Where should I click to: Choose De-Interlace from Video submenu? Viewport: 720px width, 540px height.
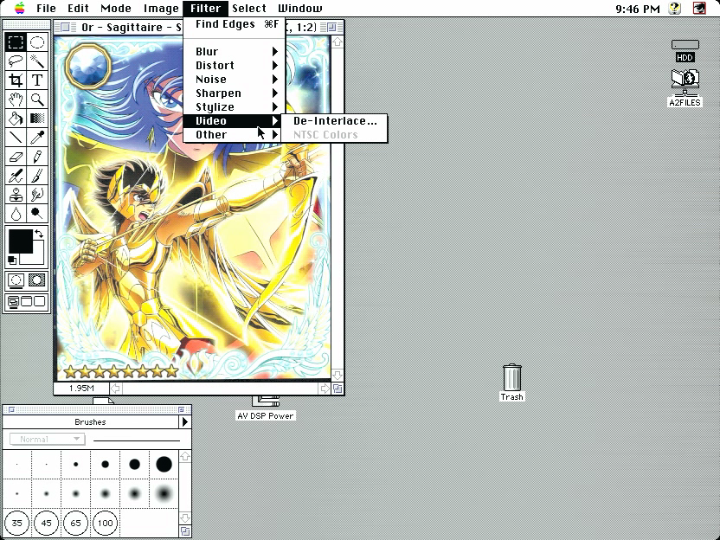click(335, 121)
